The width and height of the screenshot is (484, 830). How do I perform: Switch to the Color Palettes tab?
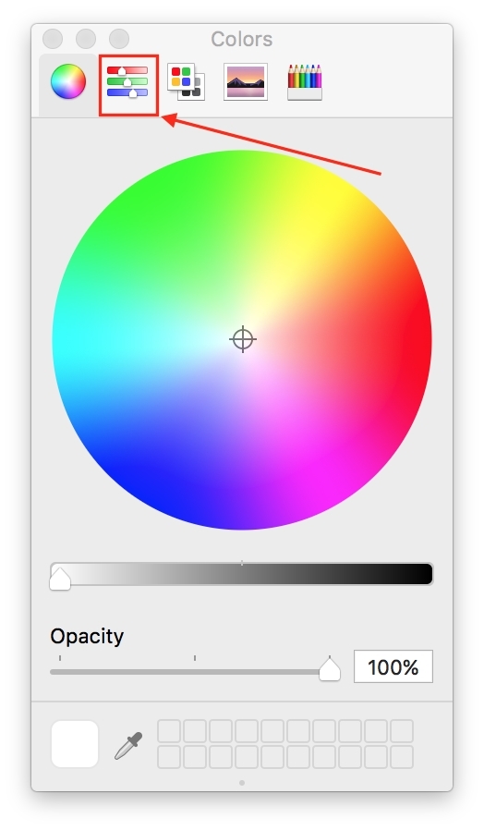pos(187,81)
